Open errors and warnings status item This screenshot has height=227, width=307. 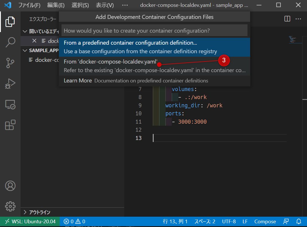74,222
